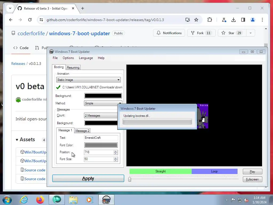Click the image file path with green checkmark
Screen dimensions: 273x205
pyautogui.click(x=89, y=87)
